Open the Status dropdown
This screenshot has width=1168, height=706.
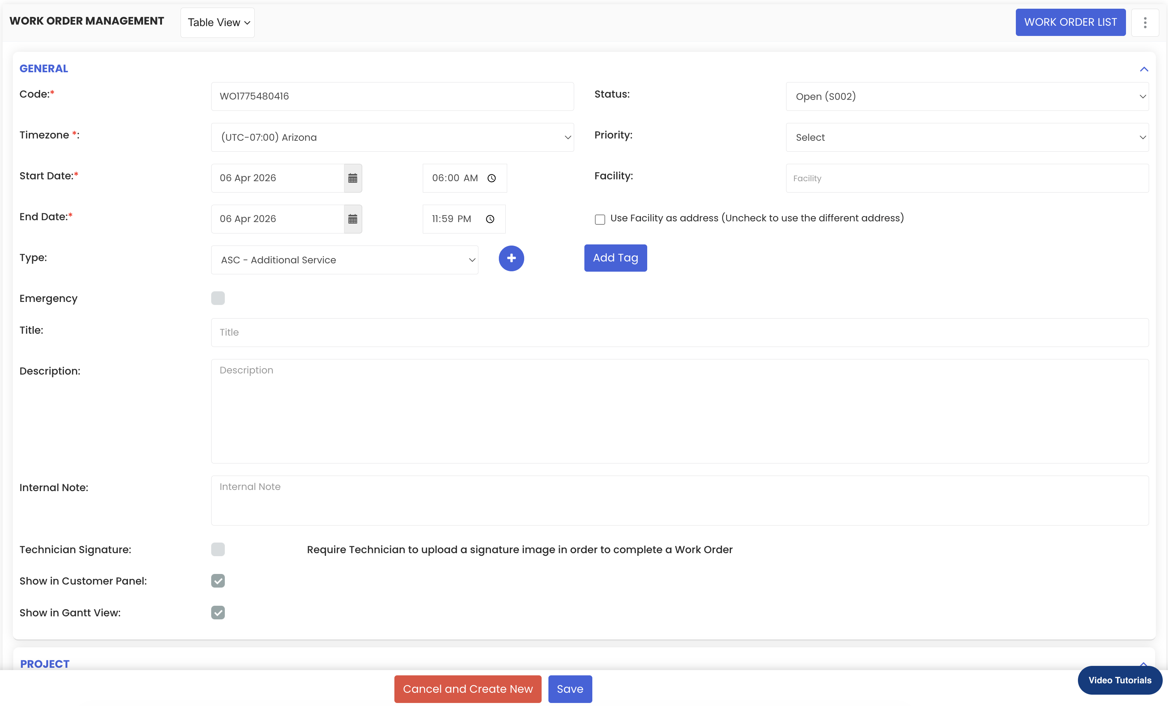(967, 96)
